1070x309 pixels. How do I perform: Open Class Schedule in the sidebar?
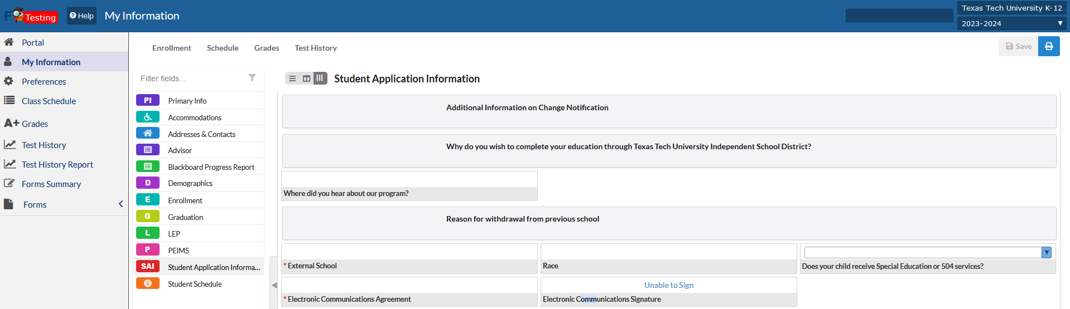tap(49, 101)
